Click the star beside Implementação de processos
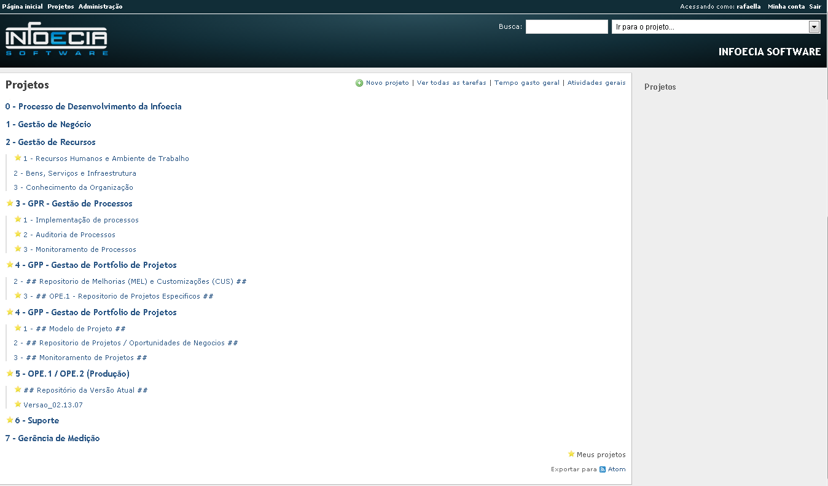Viewport: 828px width, 486px height. pyautogui.click(x=18, y=219)
